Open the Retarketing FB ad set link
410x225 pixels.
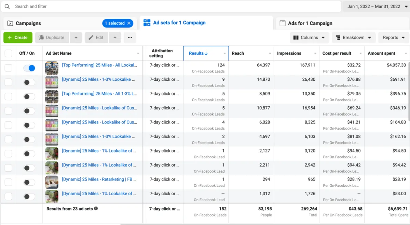99,179
